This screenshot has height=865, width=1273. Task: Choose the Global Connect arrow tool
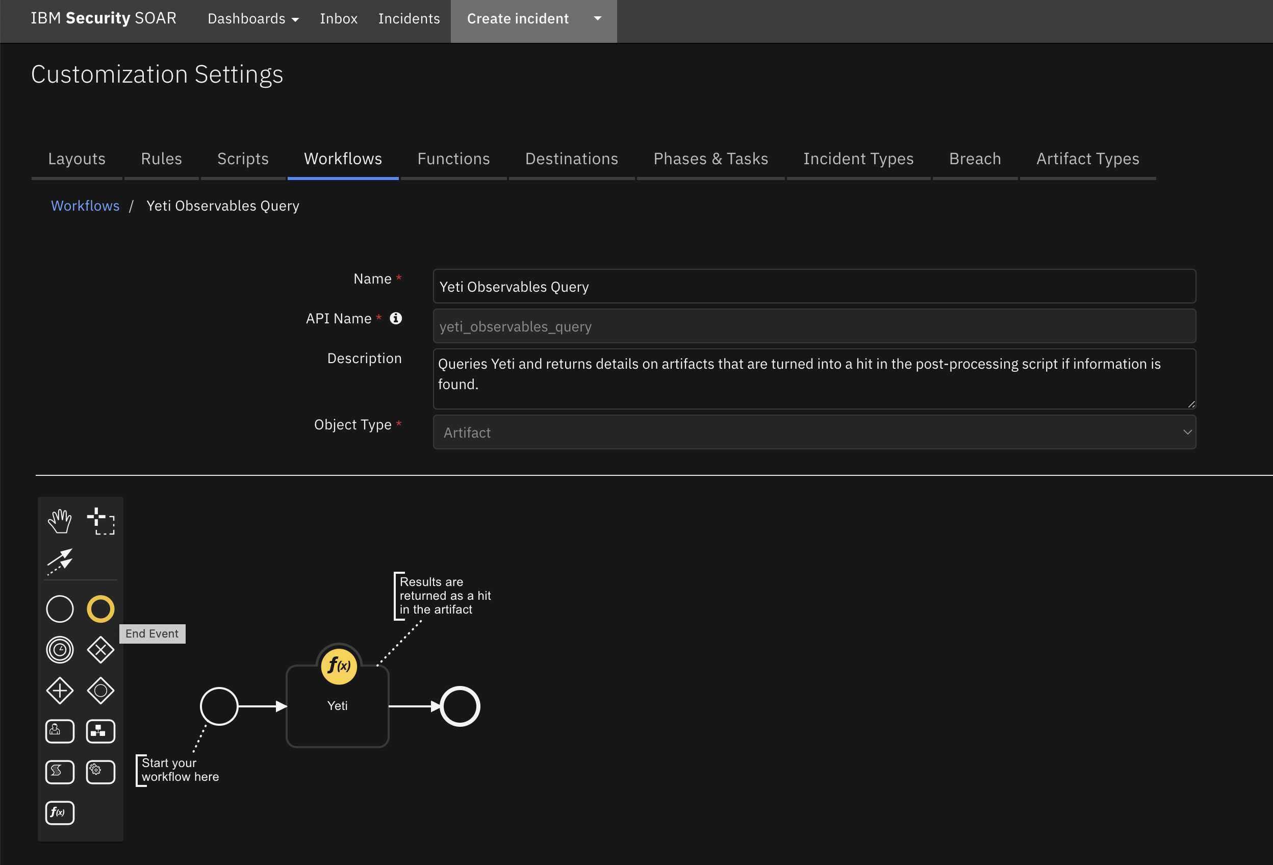60,562
